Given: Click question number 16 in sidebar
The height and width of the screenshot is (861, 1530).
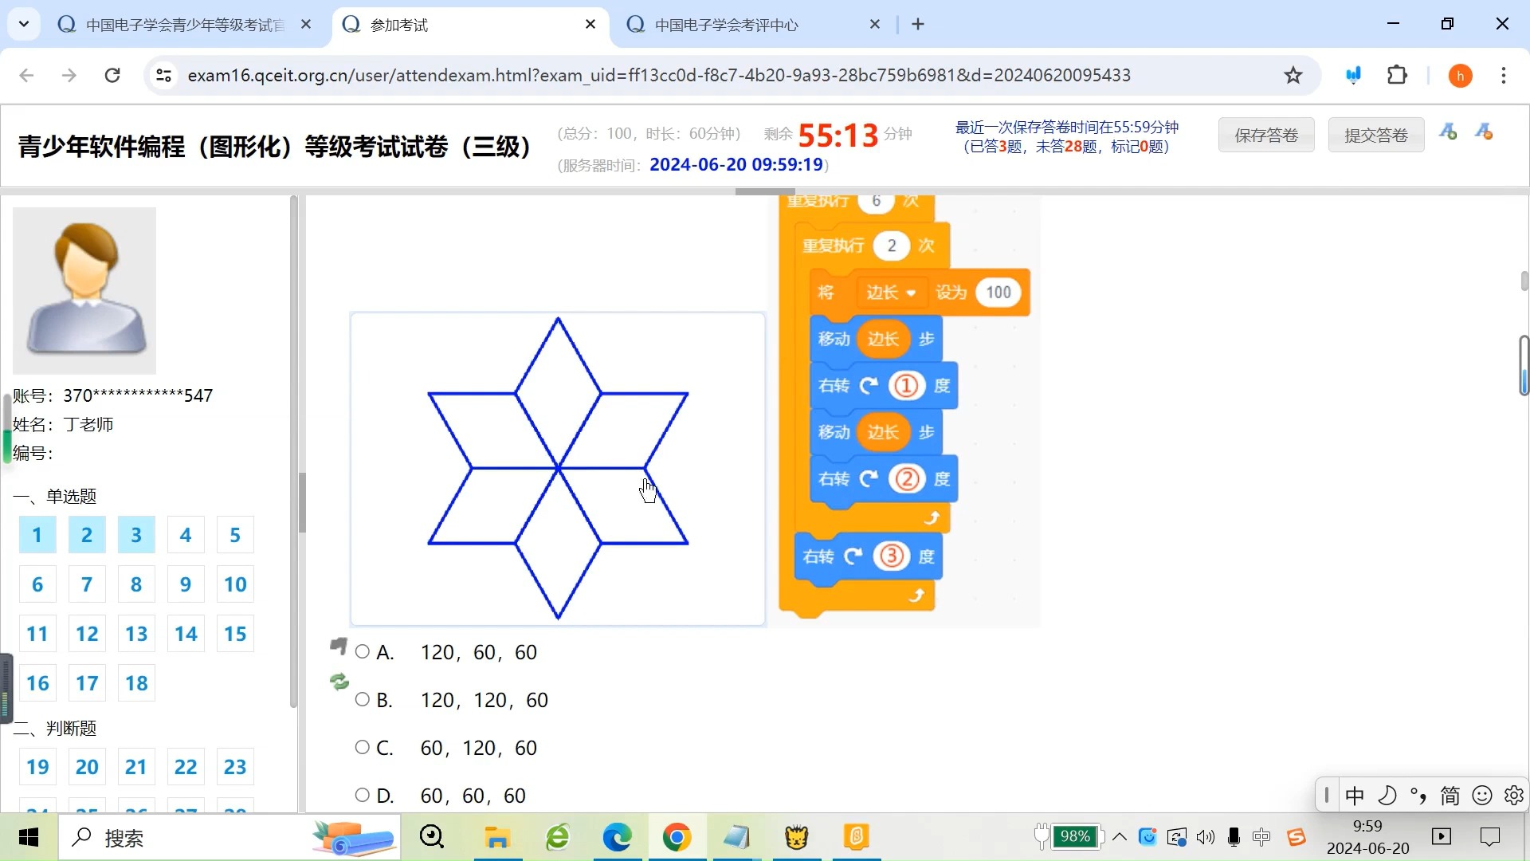Looking at the screenshot, I should 37,683.
